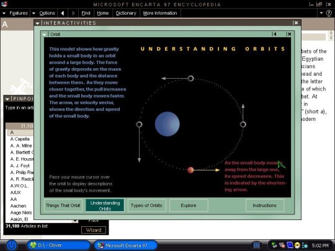Select the A. J. Foyt article
Image resolution: width=335 pixels, height=251 pixels.
(20, 165)
